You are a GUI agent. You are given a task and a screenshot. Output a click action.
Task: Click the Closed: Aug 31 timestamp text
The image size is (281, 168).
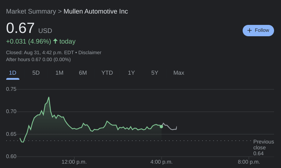tap(40, 53)
